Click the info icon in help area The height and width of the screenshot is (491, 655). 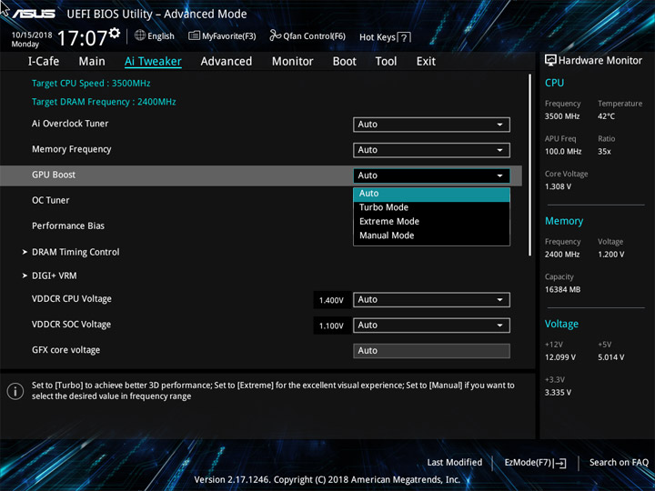(x=15, y=391)
